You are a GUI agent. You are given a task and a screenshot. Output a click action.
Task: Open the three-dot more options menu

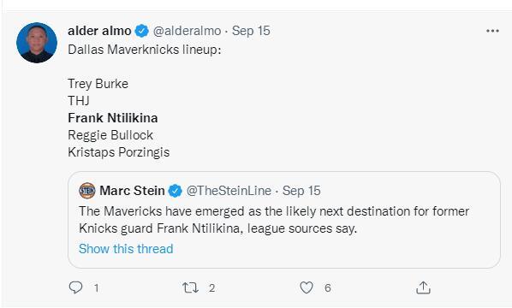tap(492, 31)
